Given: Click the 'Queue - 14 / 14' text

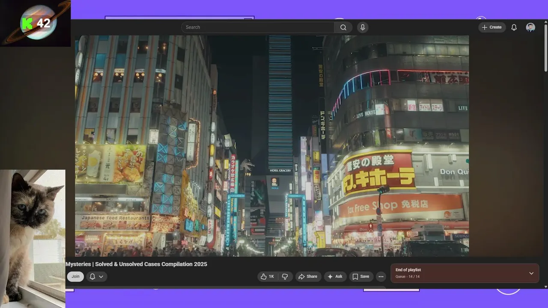Looking at the screenshot, I should click(x=408, y=277).
